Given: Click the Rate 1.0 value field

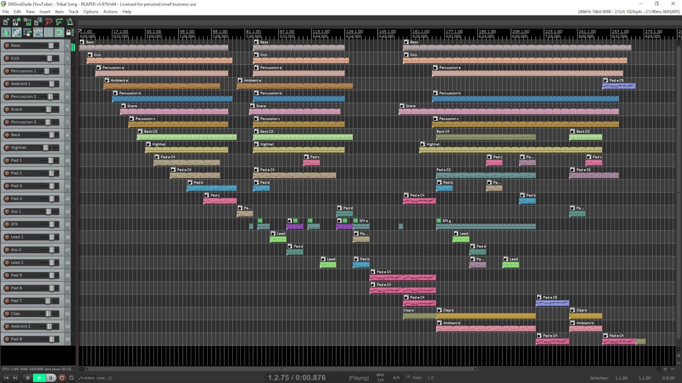Looking at the screenshot, I should [431, 378].
